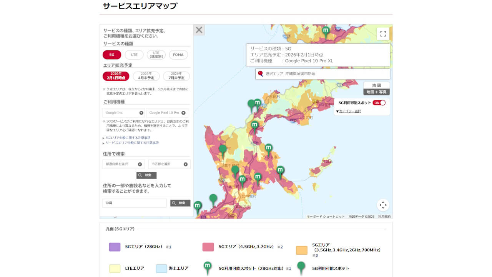Switch to the 地図＋写真 view

pos(376,92)
